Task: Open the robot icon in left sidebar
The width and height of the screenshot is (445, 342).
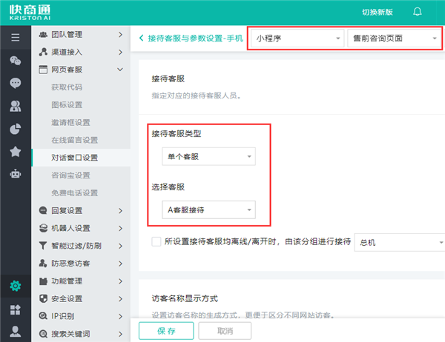Action: tap(15, 175)
